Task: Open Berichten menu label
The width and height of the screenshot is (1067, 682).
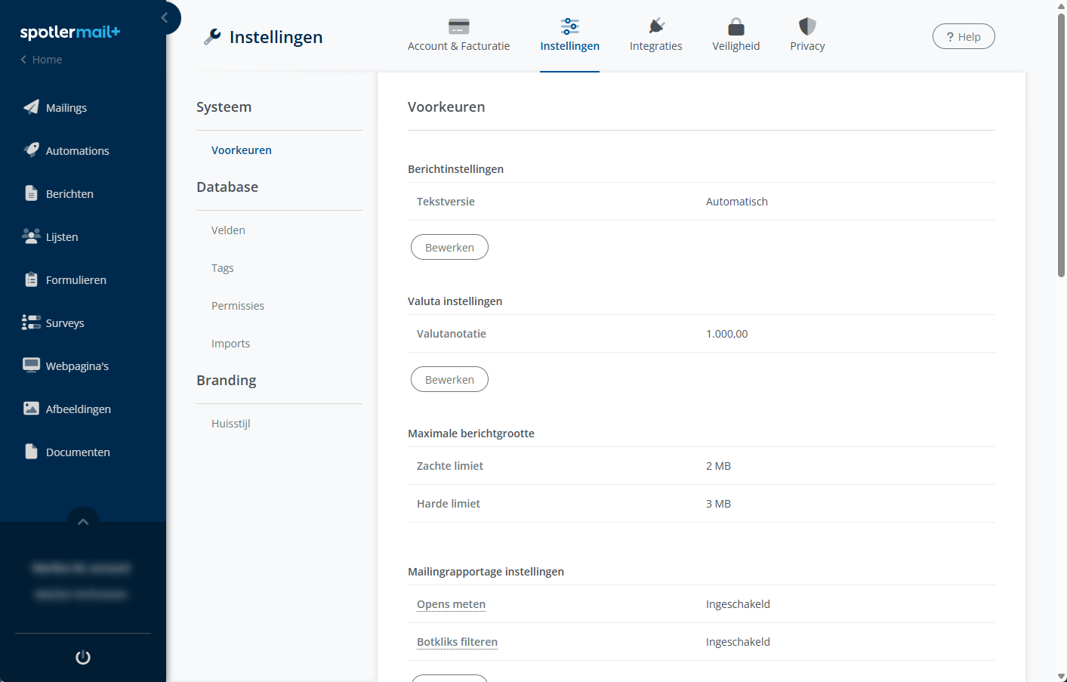Action: click(69, 194)
